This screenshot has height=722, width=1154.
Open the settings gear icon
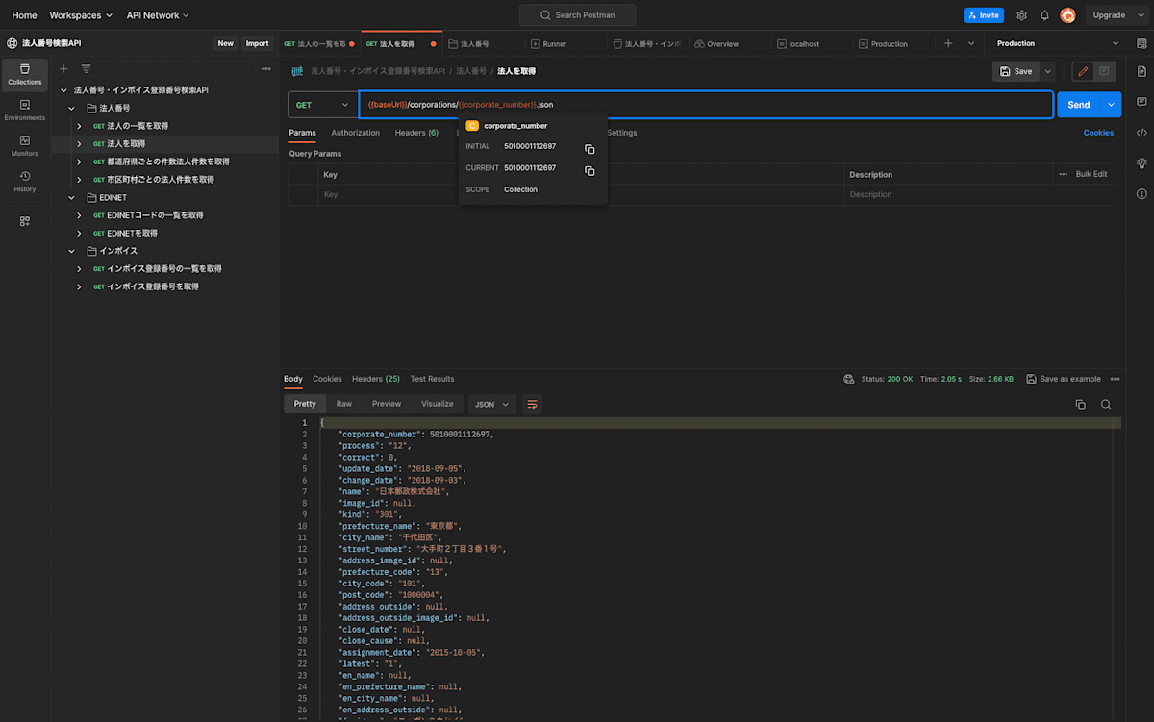click(1021, 15)
